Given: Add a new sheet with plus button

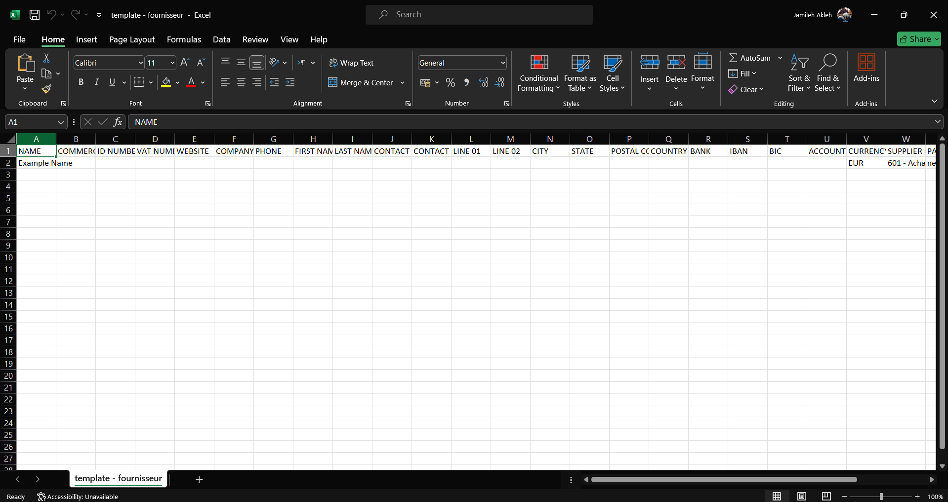Looking at the screenshot, I should [x=199, y=479].
